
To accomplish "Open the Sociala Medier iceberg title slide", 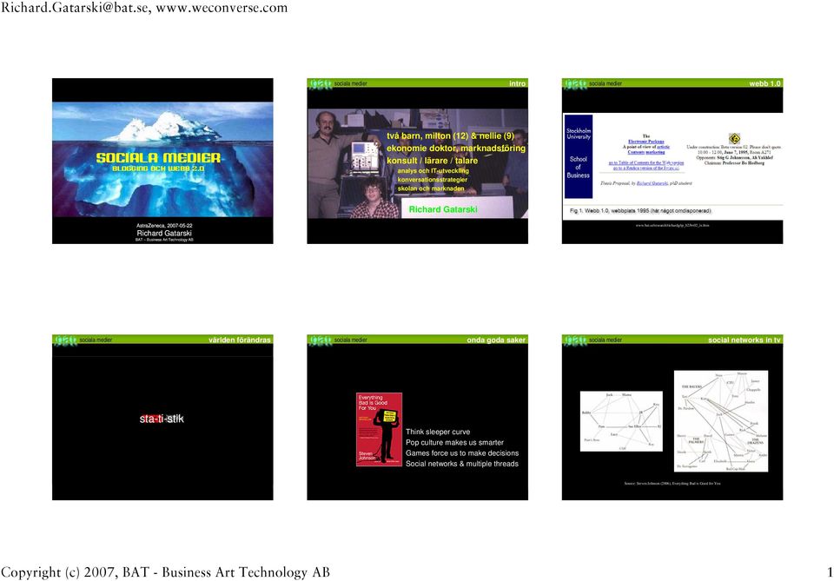I will 162,161.
